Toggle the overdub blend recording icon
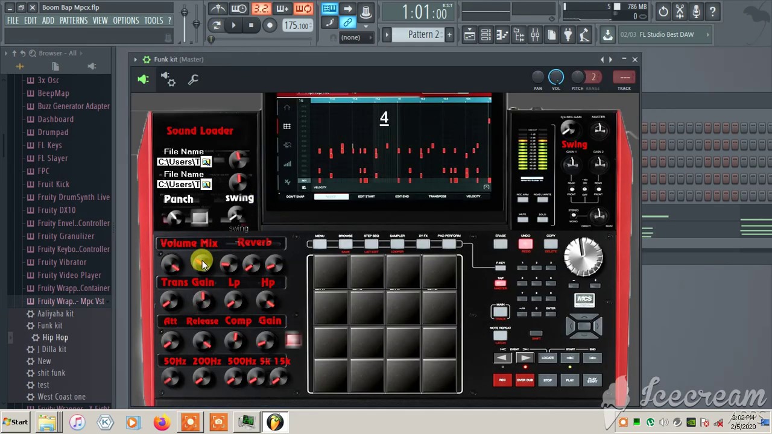772x434 pixels. [x=282, y=8]
